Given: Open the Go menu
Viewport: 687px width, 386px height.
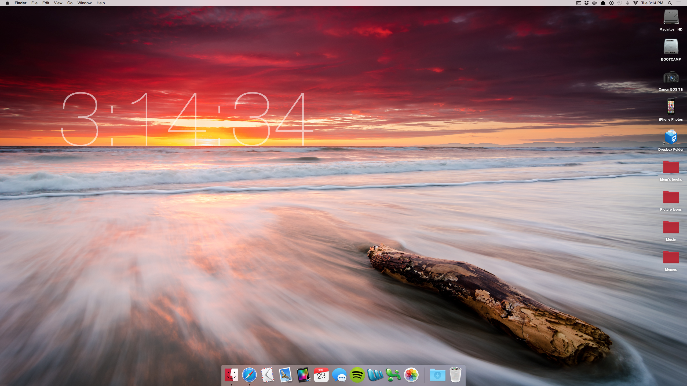Looking at the screenshot, I should click(70, 3).
